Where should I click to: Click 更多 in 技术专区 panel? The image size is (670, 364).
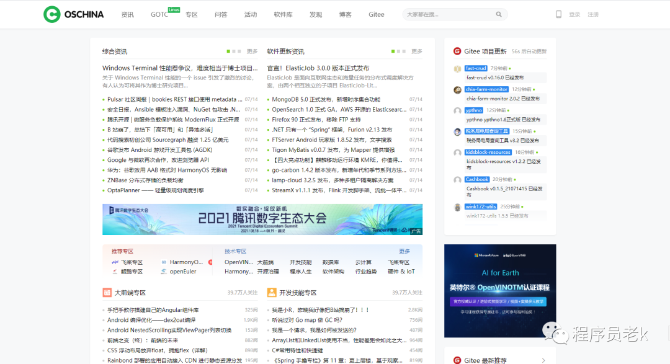click(x=404, y=251)
